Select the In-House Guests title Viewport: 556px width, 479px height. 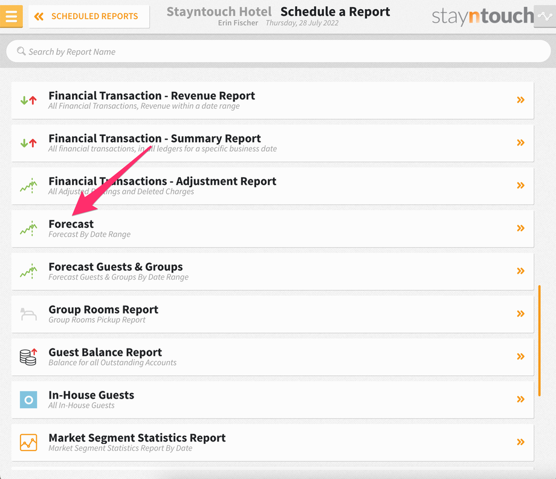tap(91, 395)
